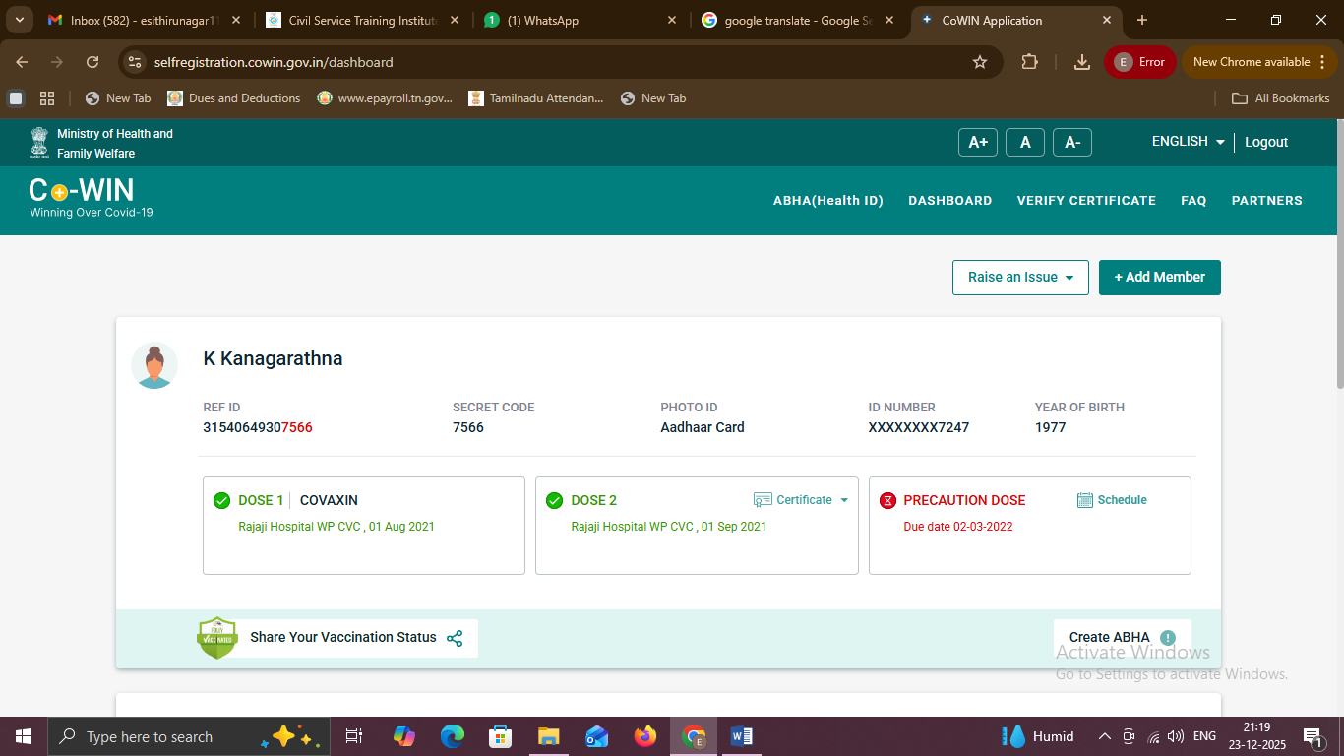Open Chrome extensions puzzle icon
The image size is (1344, 756).
1029,62
